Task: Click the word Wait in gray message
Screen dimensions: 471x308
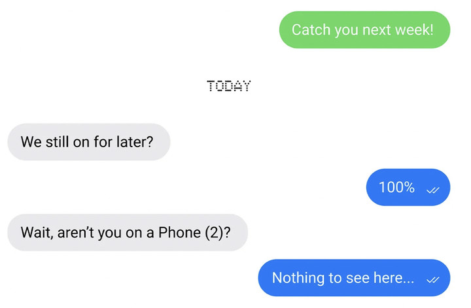Action: 37,233
